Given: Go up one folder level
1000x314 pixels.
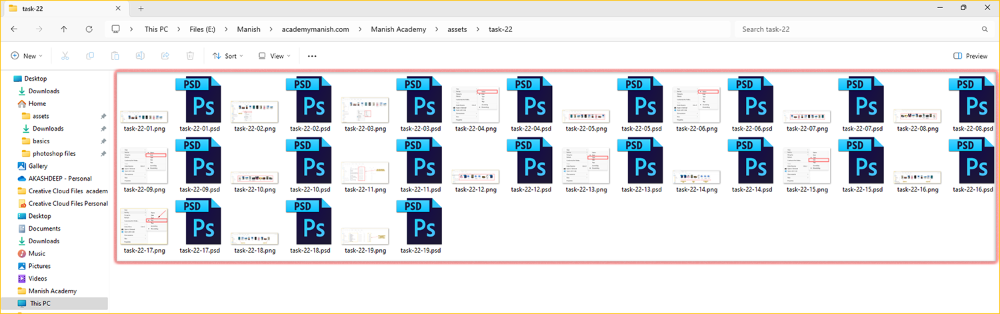Looking at the screenshot, I should click(63, 29).
